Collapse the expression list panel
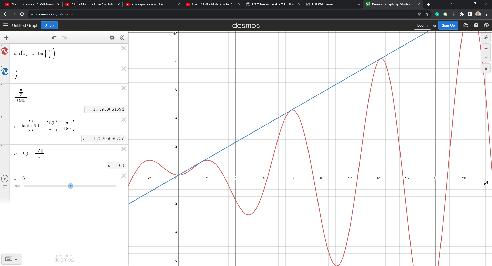This screenshot has width=492, height=266. (x=122, y=38)
